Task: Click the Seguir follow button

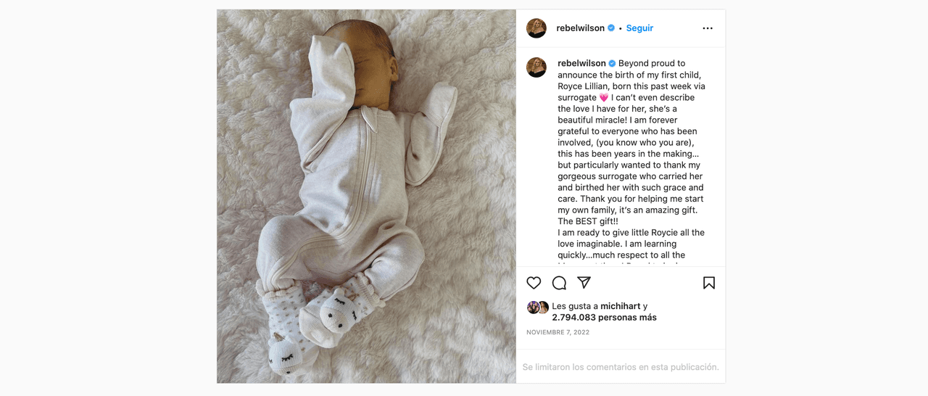Action: (x=639, y=28)
